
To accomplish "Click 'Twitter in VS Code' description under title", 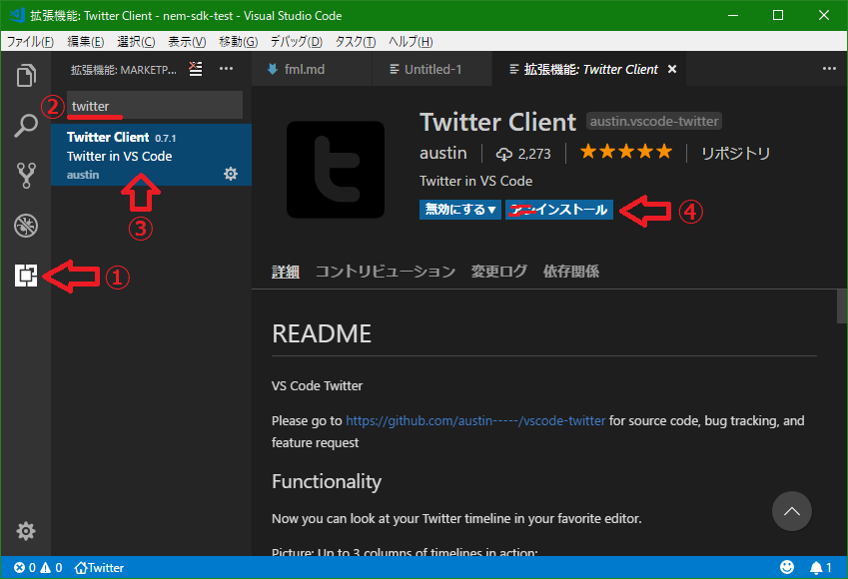I will [475, 181].
